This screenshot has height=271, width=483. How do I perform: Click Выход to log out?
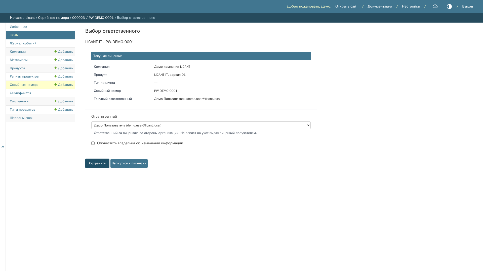click(x=467, y=7)
